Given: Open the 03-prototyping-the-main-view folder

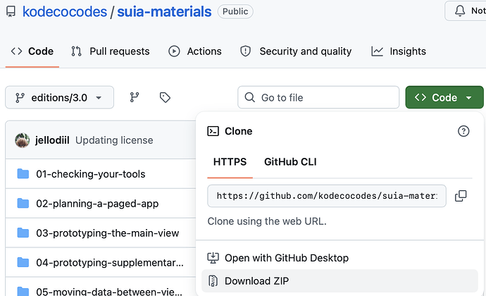Looking at the screenshot, I should point(108,233).
